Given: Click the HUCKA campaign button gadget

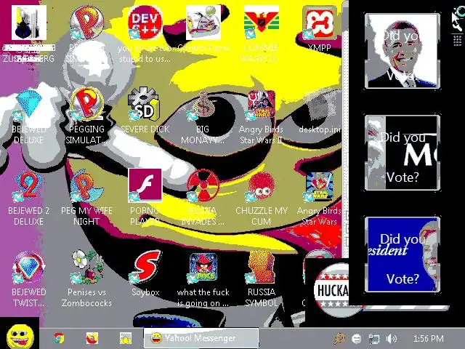Looking at the screenshot, I should tap(331, 291).
